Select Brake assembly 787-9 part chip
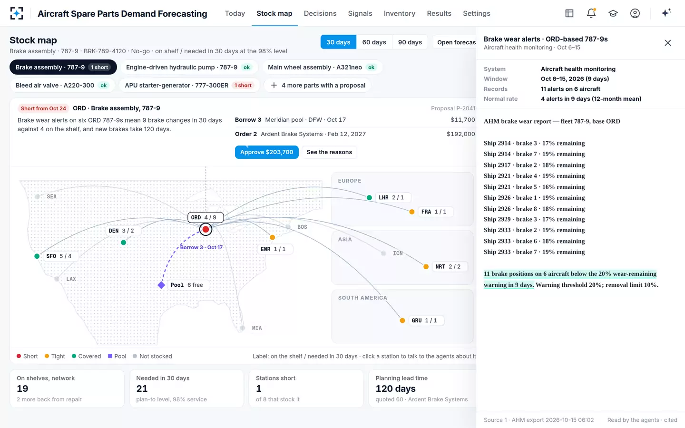The height and width of the screenshot is (428, 685). (x=63, y=67)
